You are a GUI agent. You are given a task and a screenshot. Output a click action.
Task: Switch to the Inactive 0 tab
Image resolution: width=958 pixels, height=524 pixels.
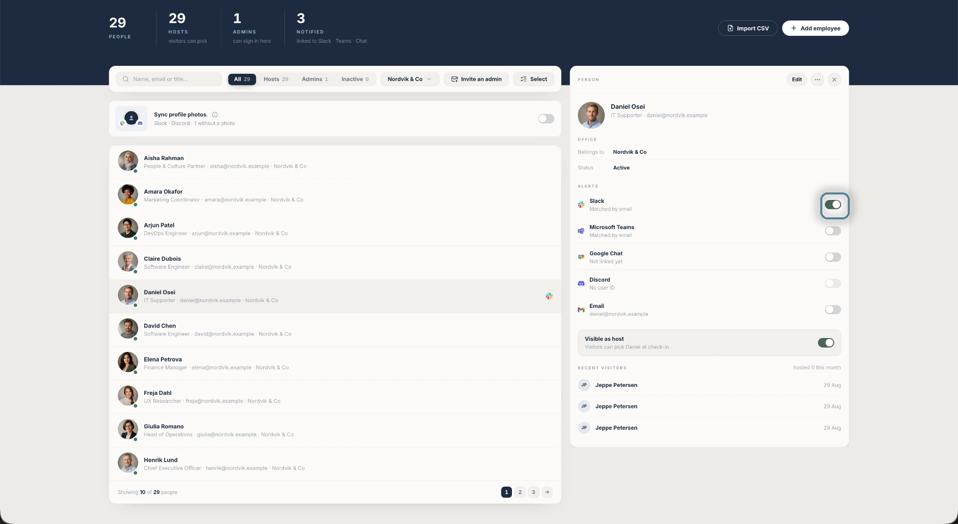(355, 79)
